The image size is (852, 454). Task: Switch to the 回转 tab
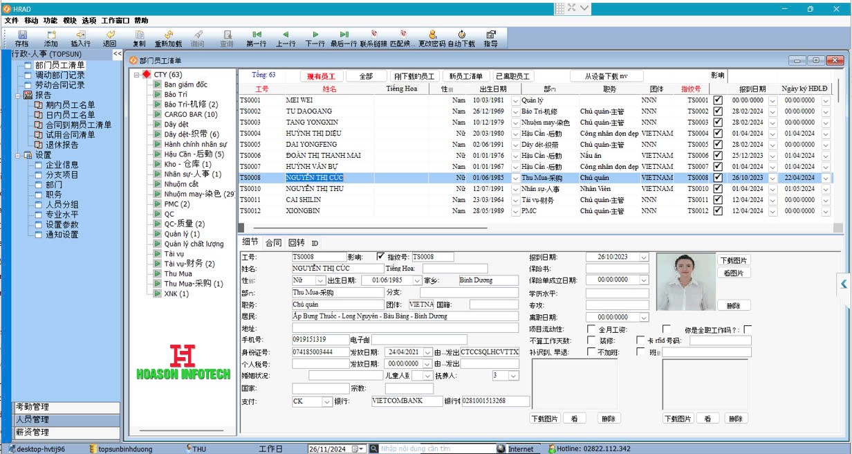coord(296,243)
